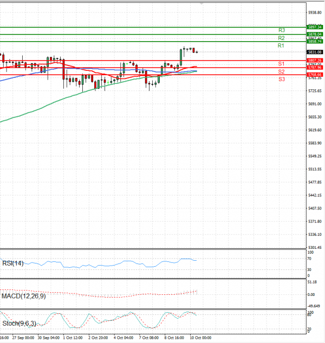Click the chart shift triangle marker at top
The height and width of the screenshot is (343, 325).
(x=201, y=3)
